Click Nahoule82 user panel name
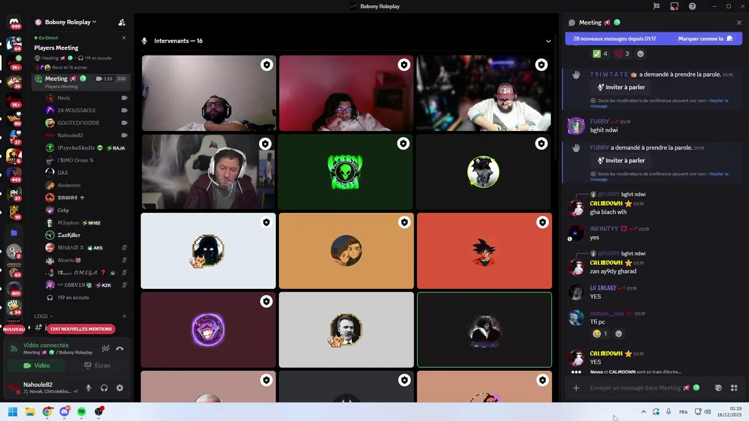 click(38, 384)
